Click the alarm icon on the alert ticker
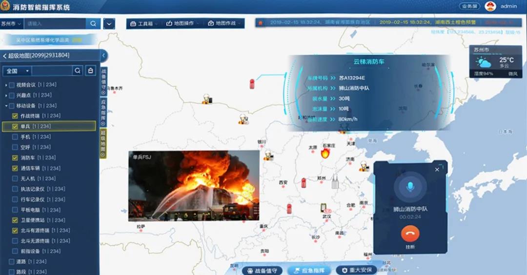The image size is (527, 275). point(260,23)
